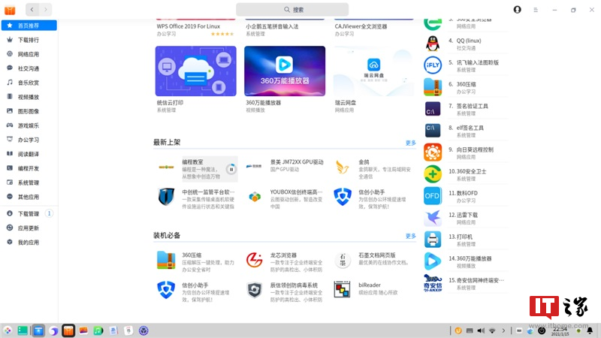This screenshot has width=601, height=338.
Task: Open the biReader app icon
Action: point(342,289)
